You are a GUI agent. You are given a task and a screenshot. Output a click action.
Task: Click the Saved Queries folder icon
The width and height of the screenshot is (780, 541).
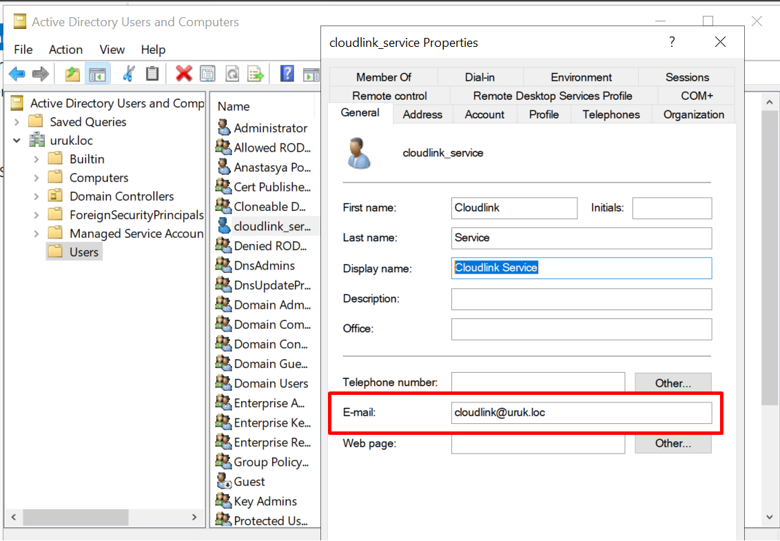[35, 121]
